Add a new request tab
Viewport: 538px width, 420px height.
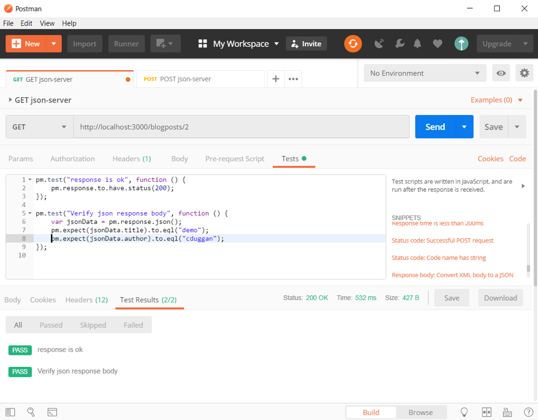(276, 79)
